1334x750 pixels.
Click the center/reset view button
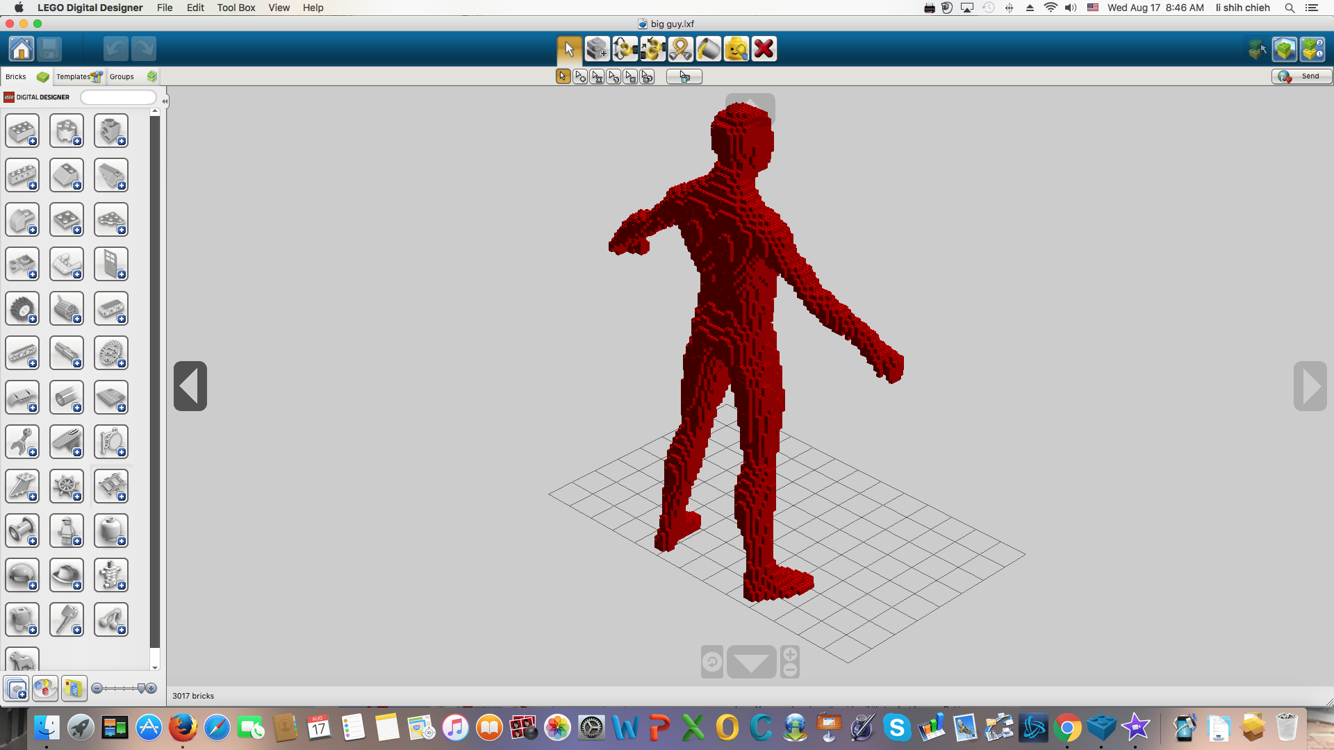pyautogui.click(x=712, y=661)
